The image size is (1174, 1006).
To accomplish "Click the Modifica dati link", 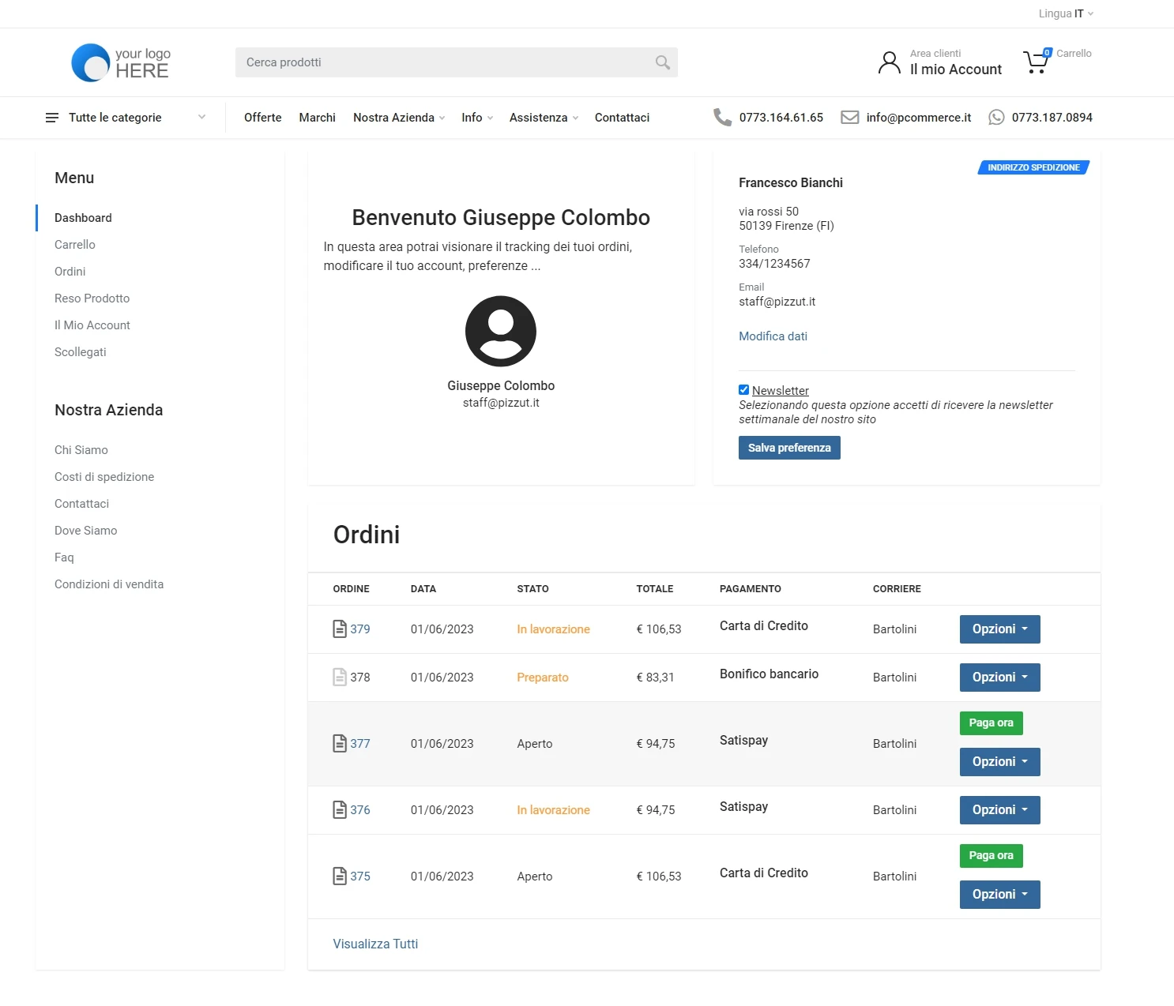I will (773, 336).
